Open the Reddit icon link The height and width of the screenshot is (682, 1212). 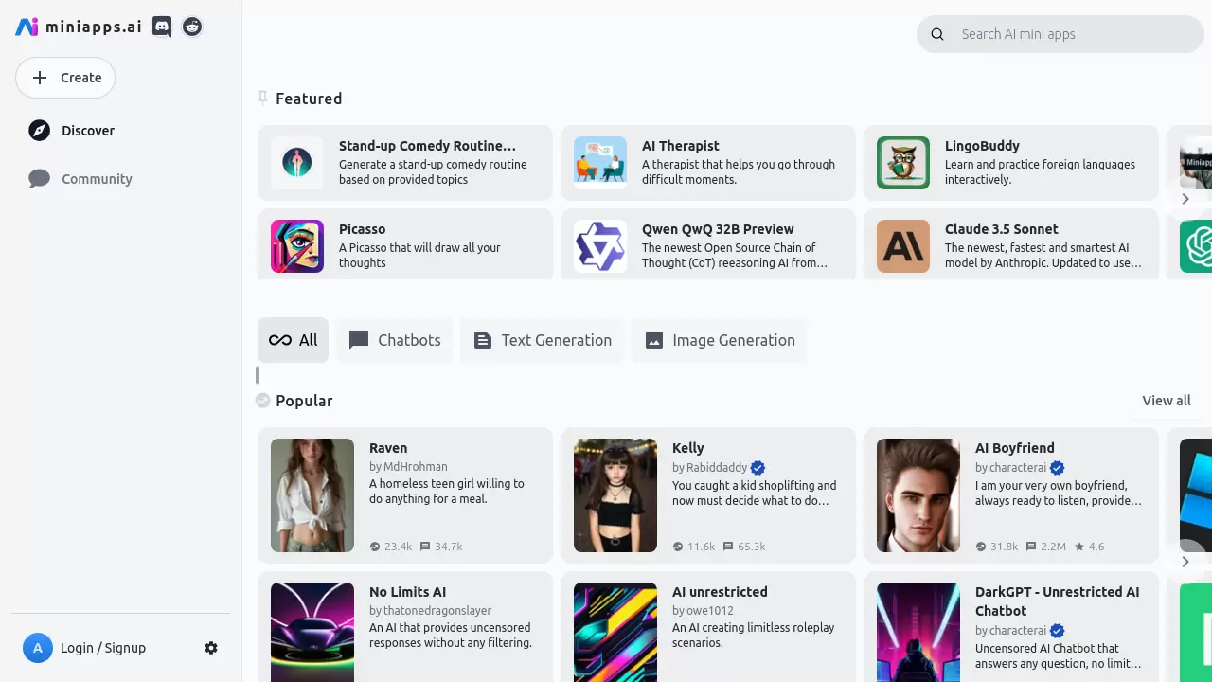192,27
